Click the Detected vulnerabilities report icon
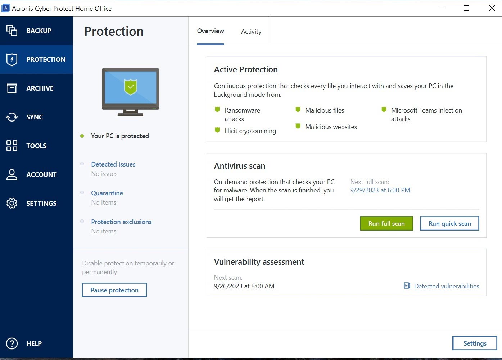 407,286
